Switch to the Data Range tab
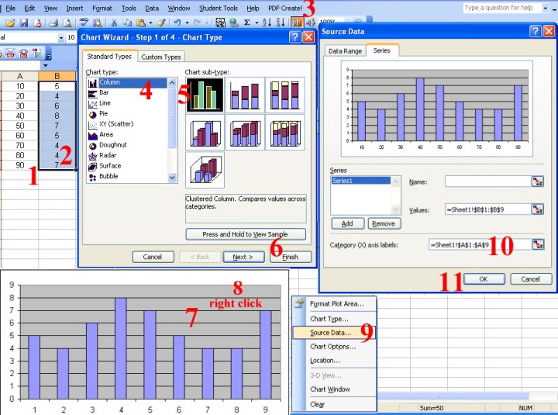The image size is (558, 415). pyautogui.click(x=345, y=51)
